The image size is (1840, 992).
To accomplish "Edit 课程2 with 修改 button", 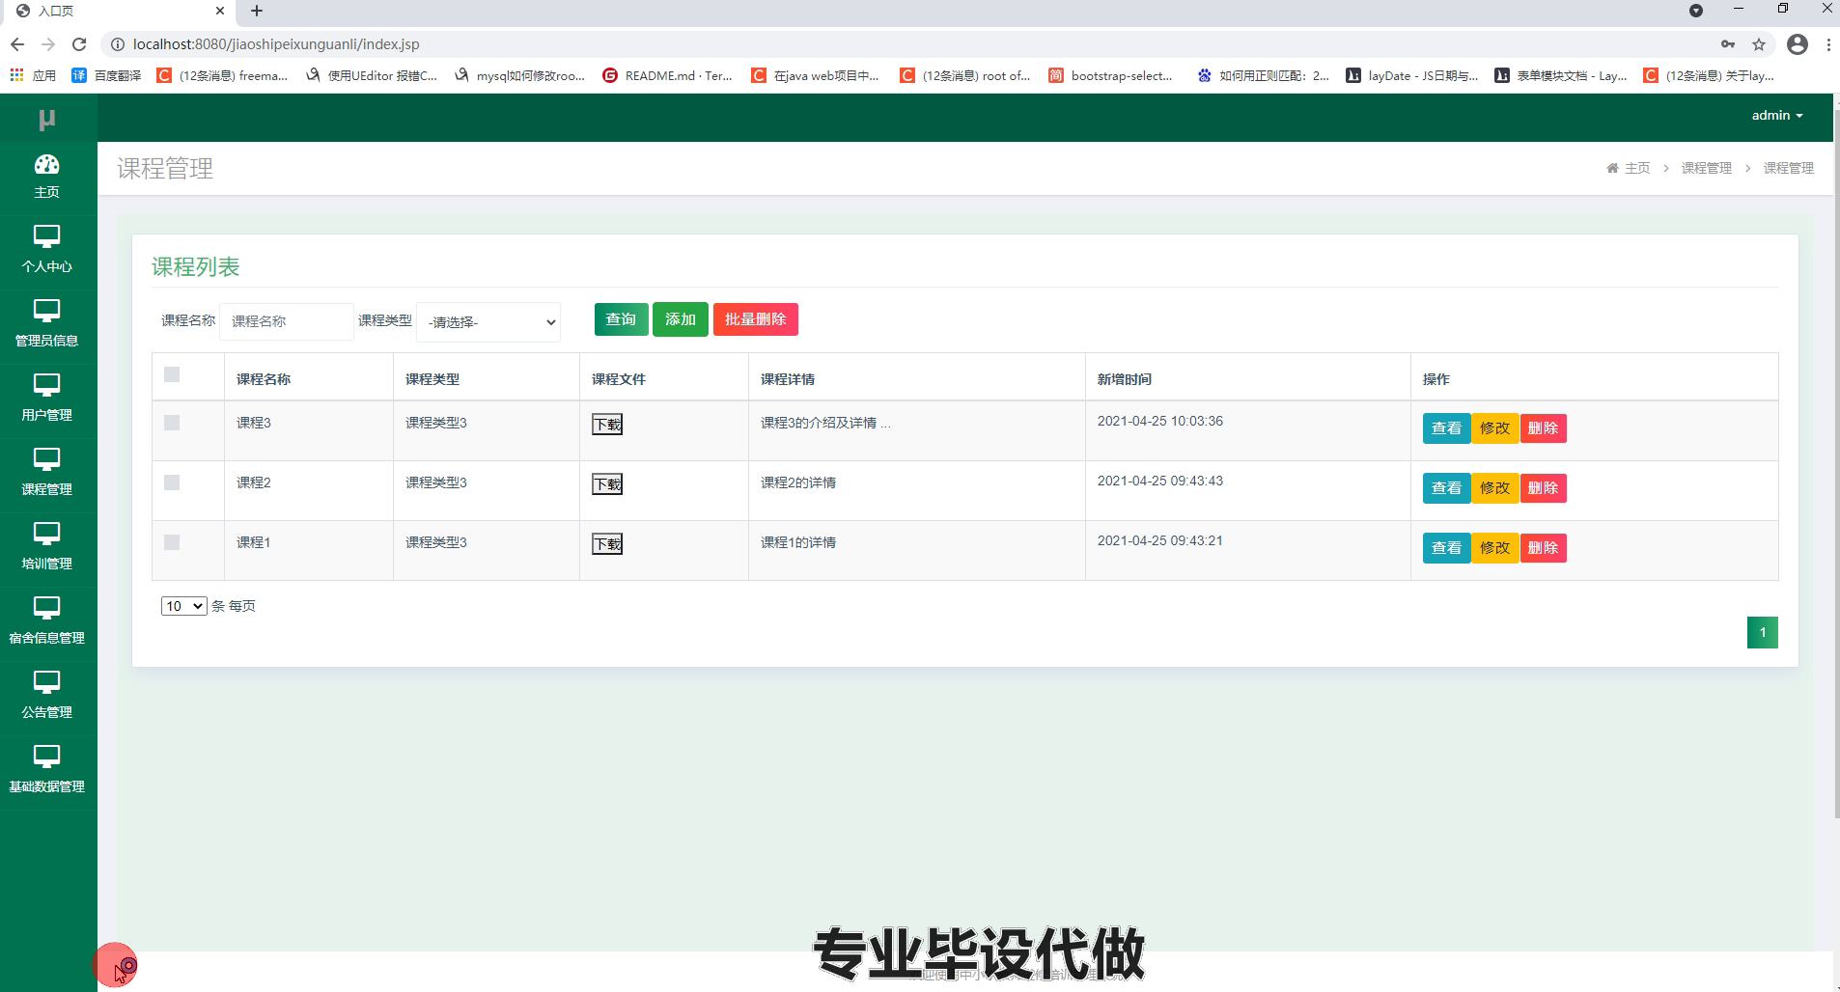I will pyautogui.click(x=1494, y=488).
